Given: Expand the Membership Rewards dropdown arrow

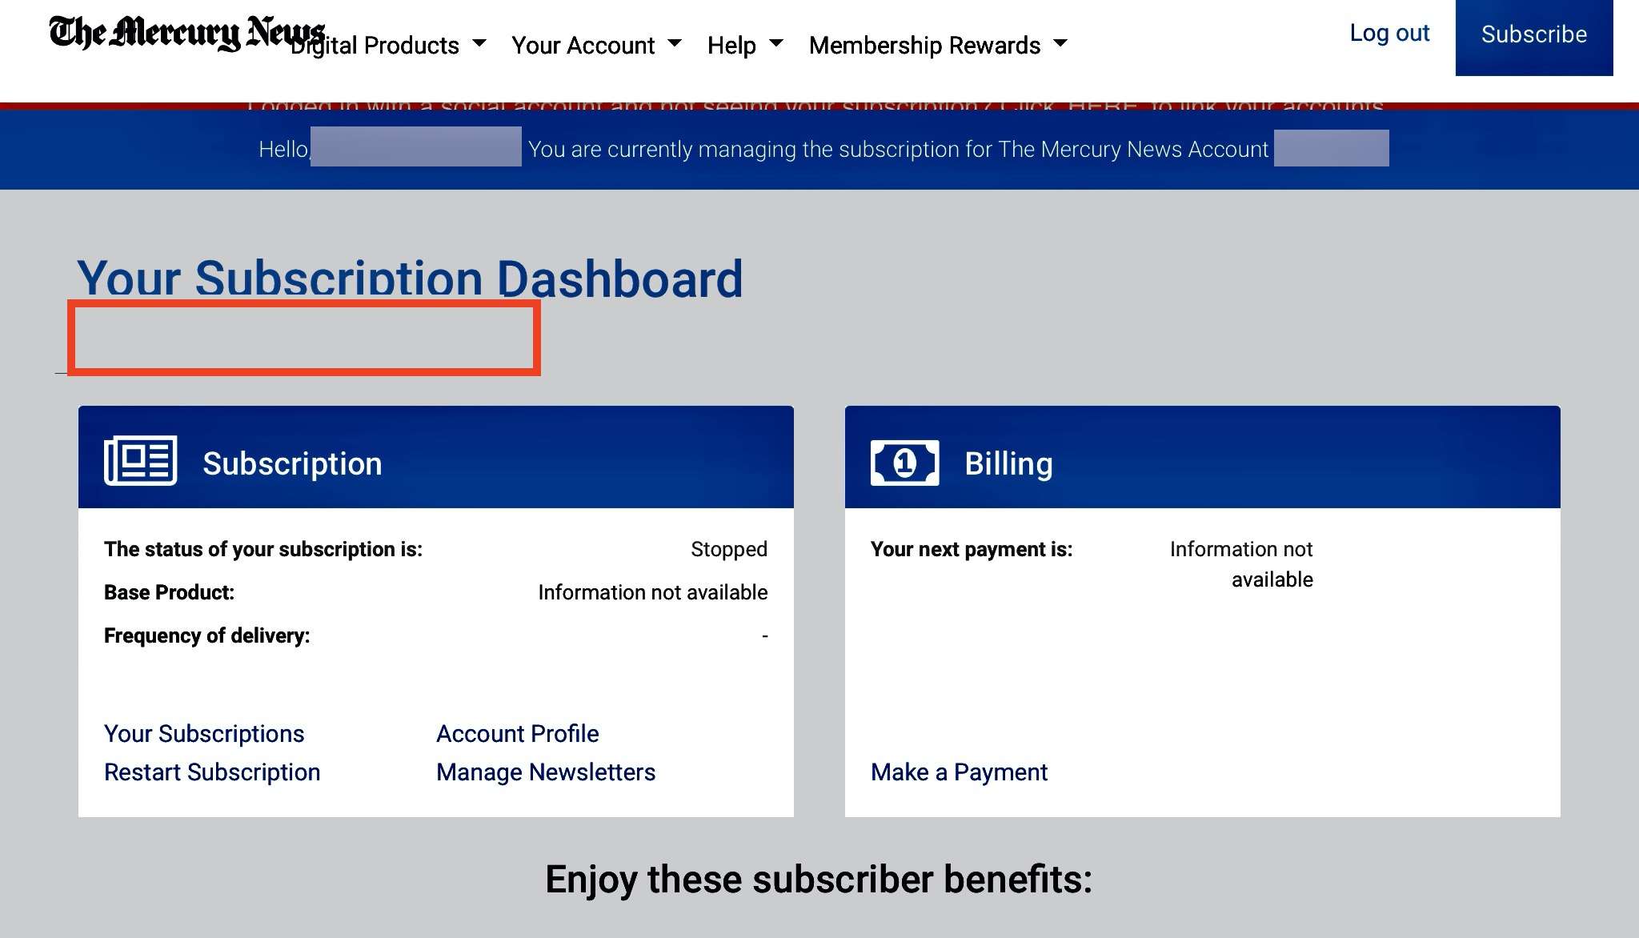Looking at the screenshot, I should 1060,43.
